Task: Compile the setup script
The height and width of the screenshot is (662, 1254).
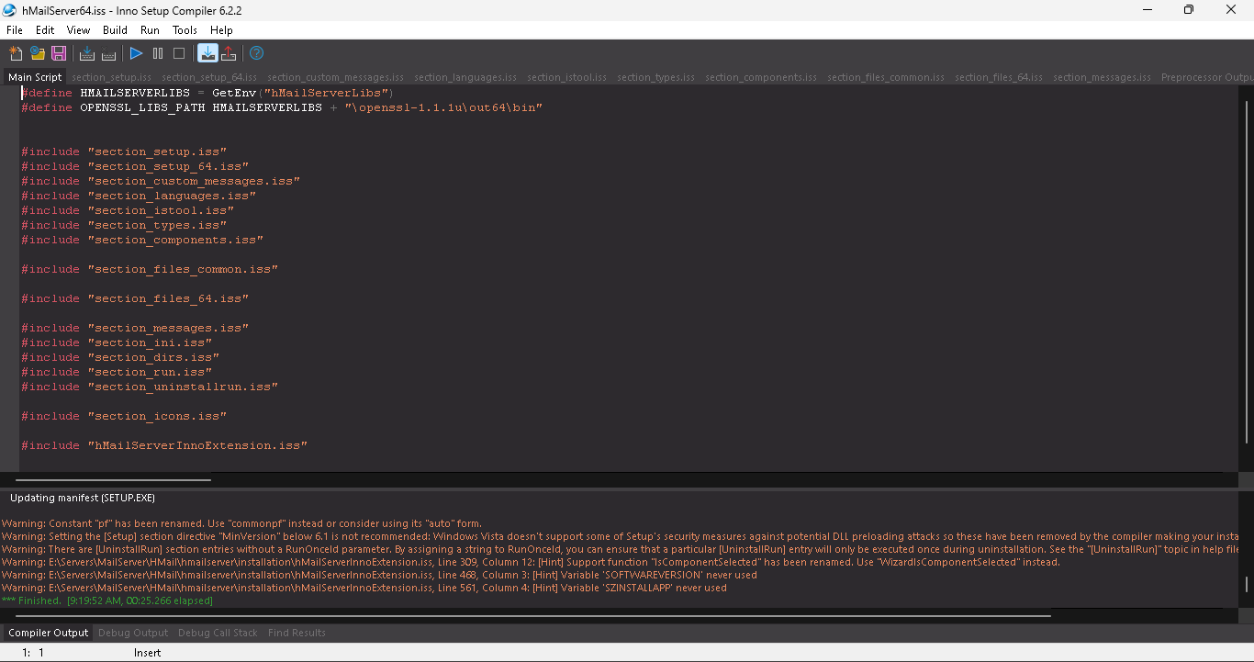Action: point(87,53)
